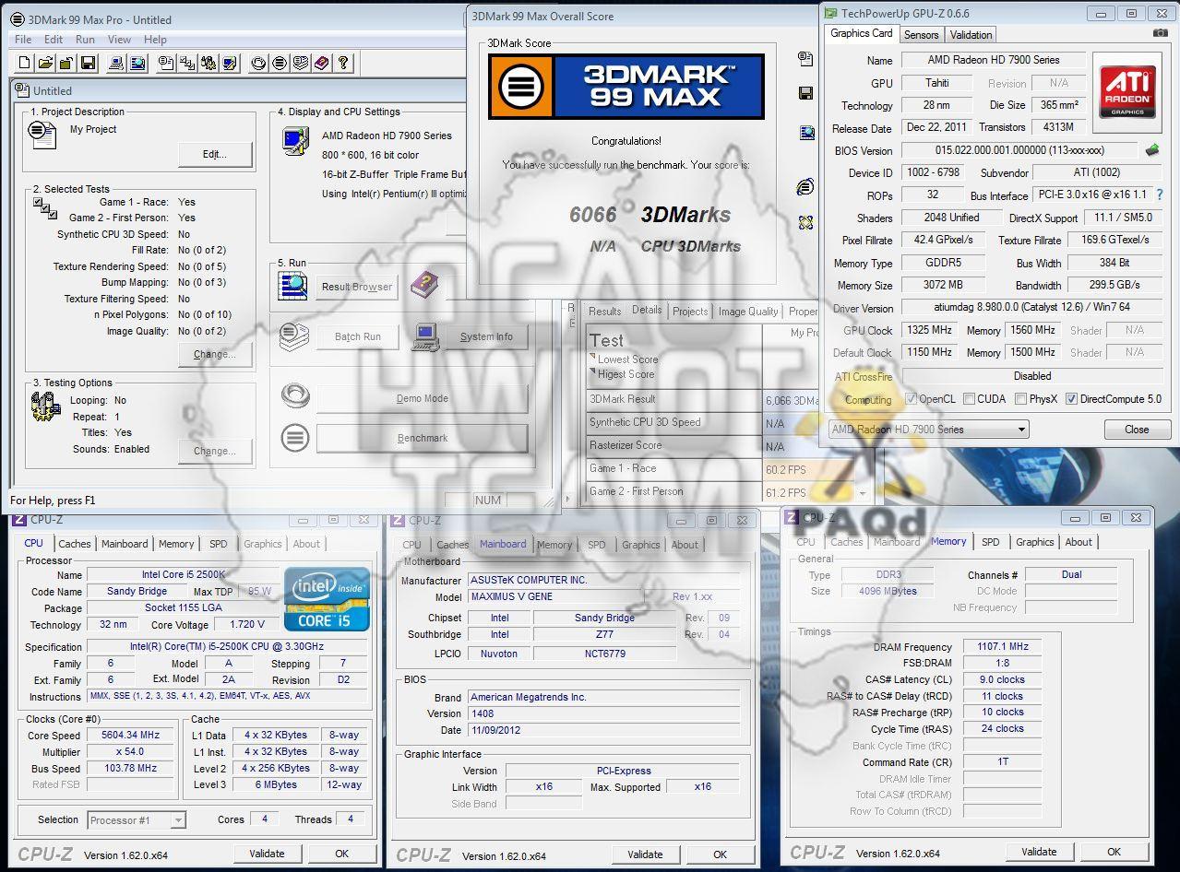
Task: Start the Benchmark button
Action: 423,438
